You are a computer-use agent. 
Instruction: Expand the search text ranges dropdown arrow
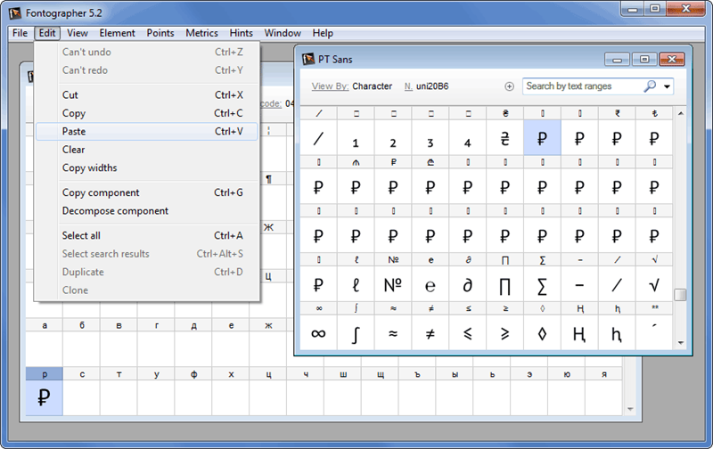click(x=668, y=86)
